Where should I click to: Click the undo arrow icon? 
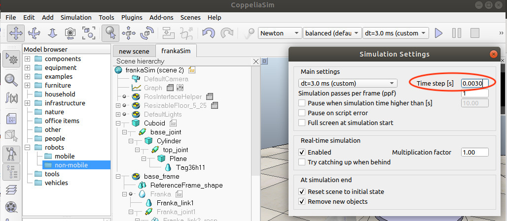209,33
